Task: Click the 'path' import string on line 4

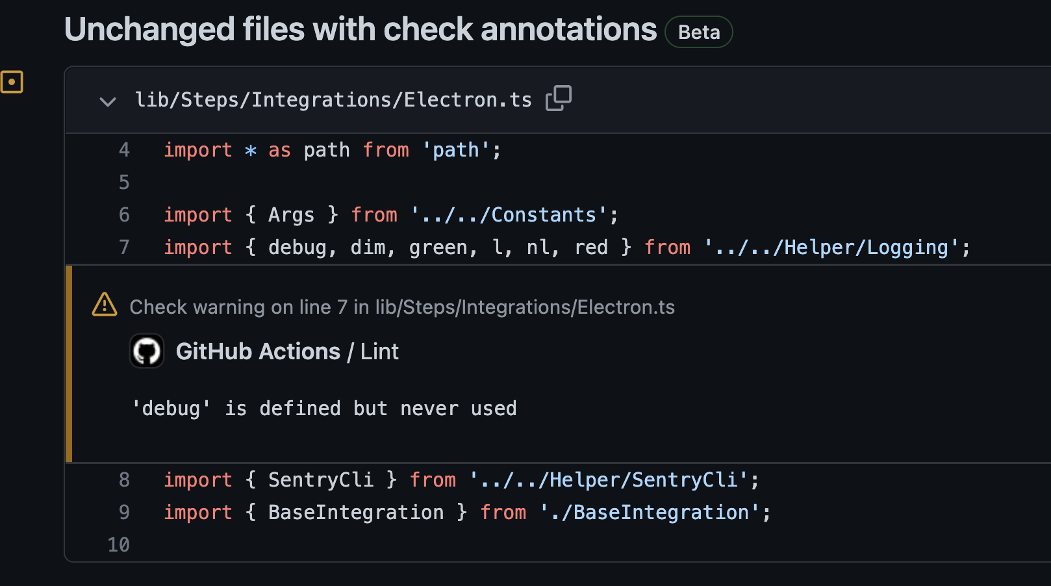Action: (x=456, y=150)
